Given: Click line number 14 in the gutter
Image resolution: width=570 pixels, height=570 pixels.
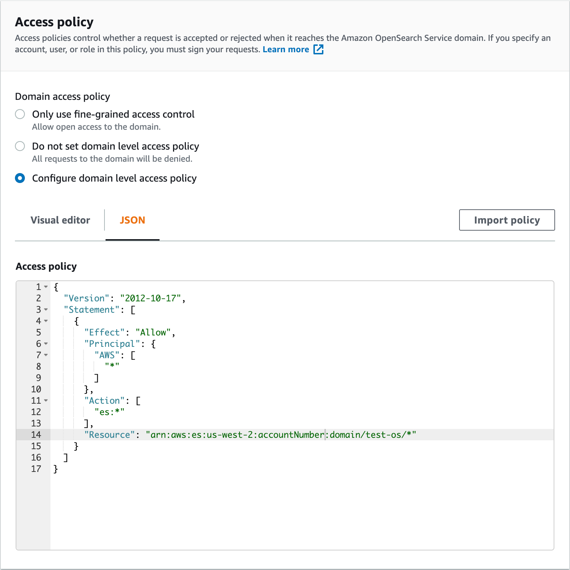Looking at the screenshot, I should [36, 434].
